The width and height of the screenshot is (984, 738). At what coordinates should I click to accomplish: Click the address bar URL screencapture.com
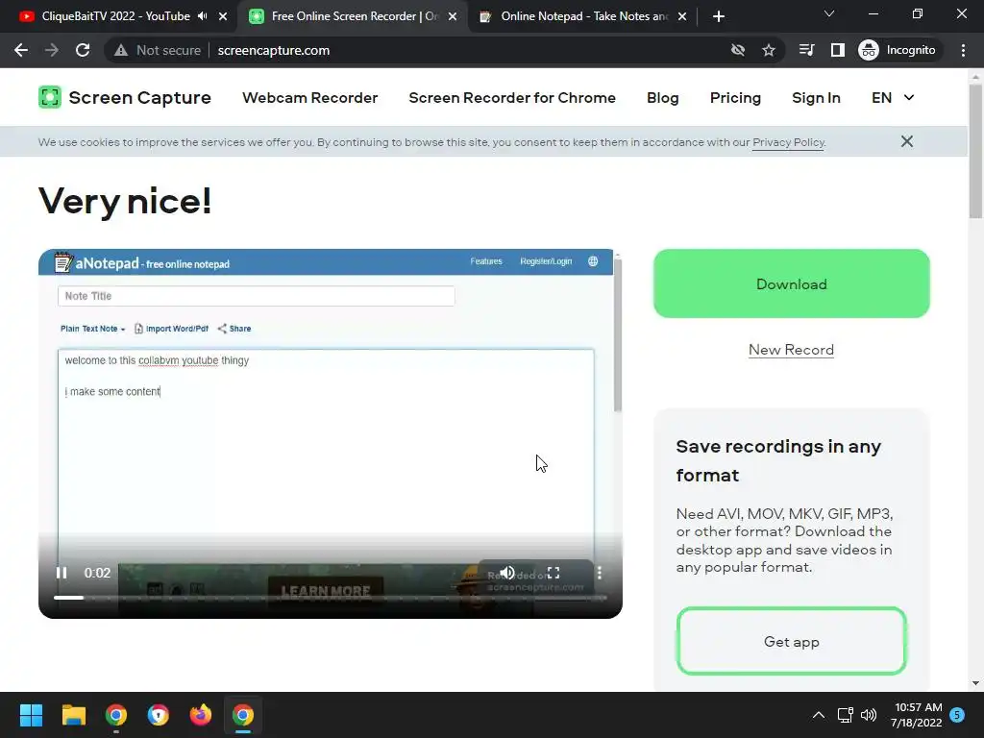(274, 50)
